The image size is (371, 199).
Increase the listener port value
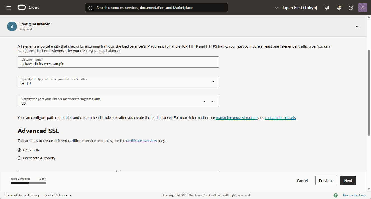tap(213, 101)
